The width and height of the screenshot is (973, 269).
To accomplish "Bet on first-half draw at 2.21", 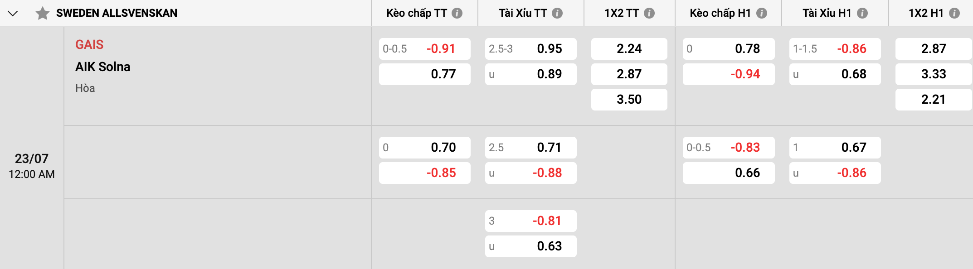I will 933,100.
